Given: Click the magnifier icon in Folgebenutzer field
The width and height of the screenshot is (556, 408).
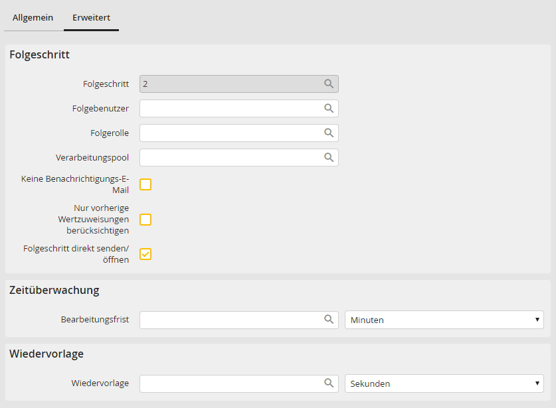Looking at the screenshot, I should pos(328,109).
